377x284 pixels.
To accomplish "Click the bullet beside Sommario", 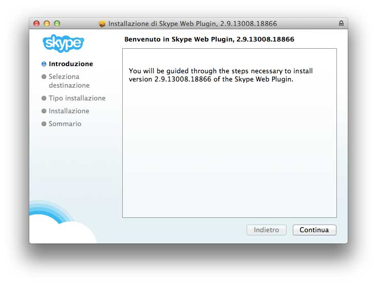I will tap(44, 124).
